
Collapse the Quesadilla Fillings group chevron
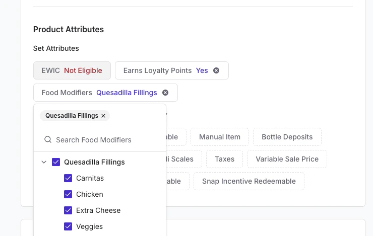point(44,162)
